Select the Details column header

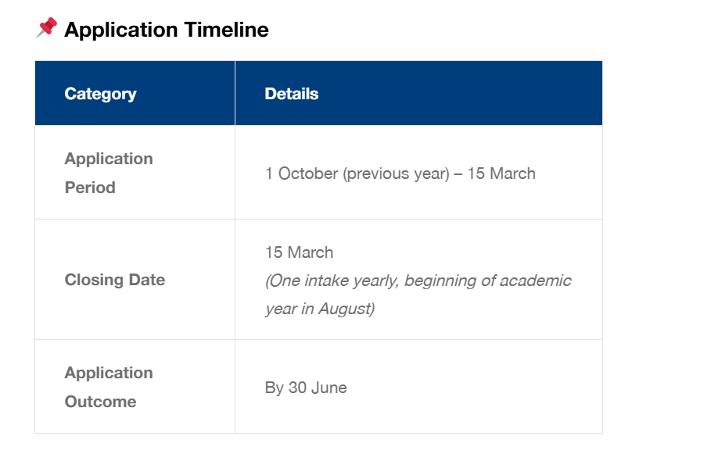[291, 94]
